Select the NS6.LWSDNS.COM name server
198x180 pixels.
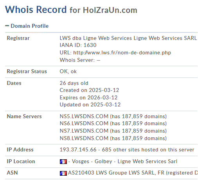pyautogui.click(x=84, y=123)
